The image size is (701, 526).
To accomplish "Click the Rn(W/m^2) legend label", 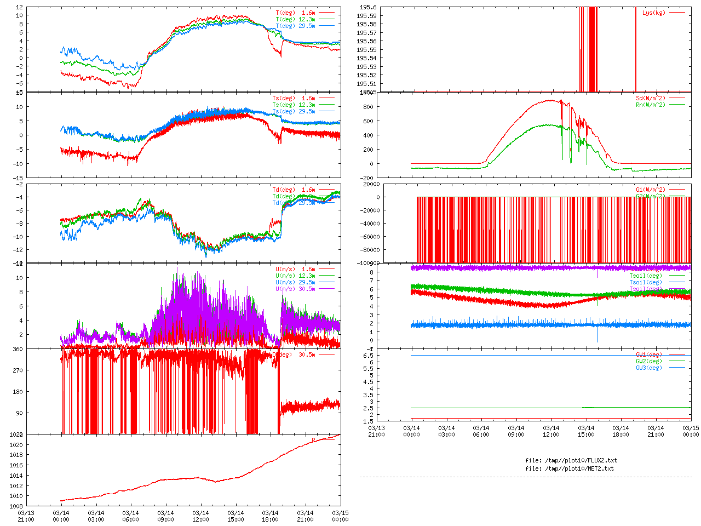I will [x=650, y=105].
